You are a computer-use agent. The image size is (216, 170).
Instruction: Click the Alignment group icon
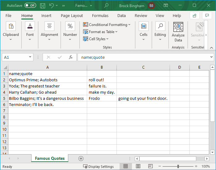(x=49, y=26)
